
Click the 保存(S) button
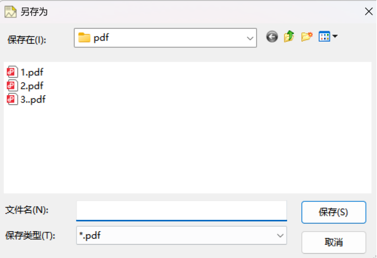pos(334,212)
